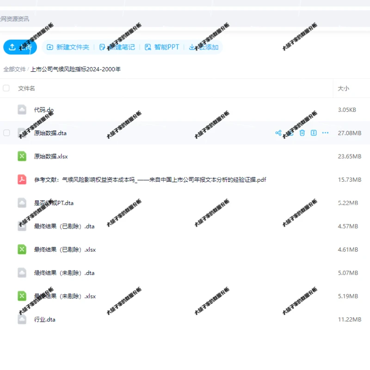Open breadcrumb 上市公司气候风险指标2024-2000年
The height and width of the screenshot is (370, 370).
click(x=74, y=68)
